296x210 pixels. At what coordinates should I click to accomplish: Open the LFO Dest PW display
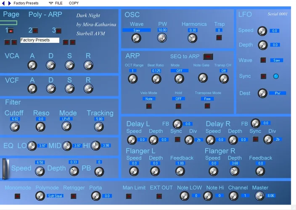(x=277, y=93)
